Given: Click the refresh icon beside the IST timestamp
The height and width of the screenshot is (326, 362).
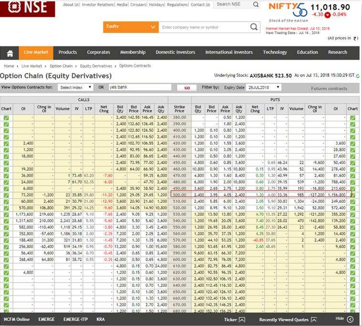Looking at the screenshot, I should click(358, 76).
